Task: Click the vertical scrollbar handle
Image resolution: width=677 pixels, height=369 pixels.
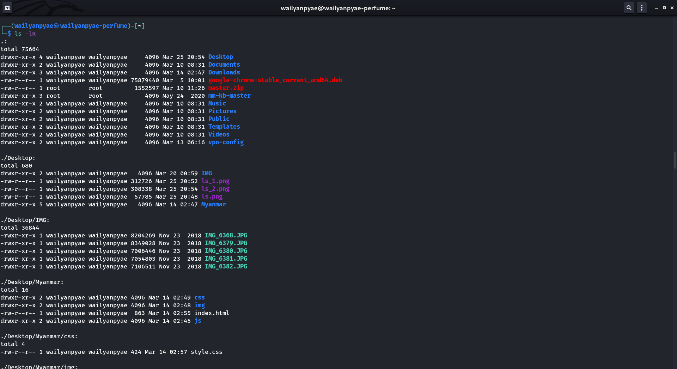Action: 675,161
